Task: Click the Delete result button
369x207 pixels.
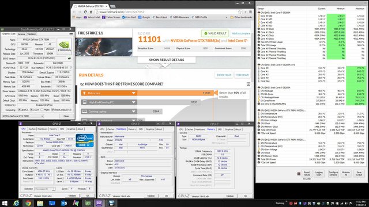Action: point(224,75)
